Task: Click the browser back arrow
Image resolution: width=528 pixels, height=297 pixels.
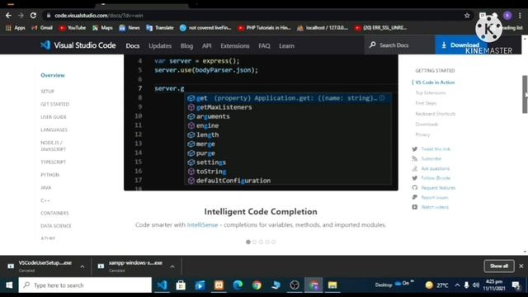Action: pos(9,16)
